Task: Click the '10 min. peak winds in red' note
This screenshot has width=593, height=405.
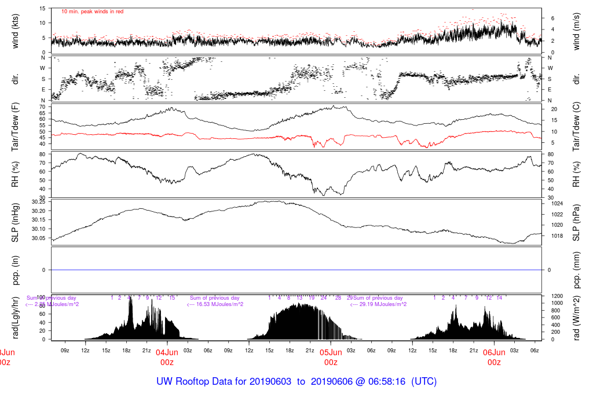Action: (92, 12)
